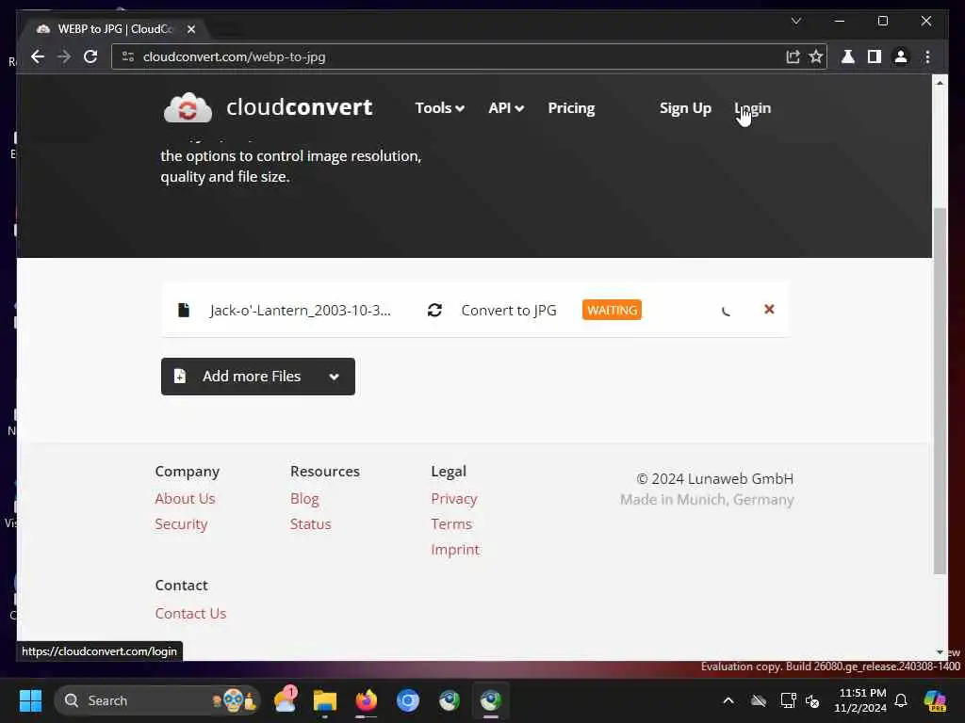The image size is (965, 723).
Task: Click the orange WAITING status badge
Action: (612, 310)
